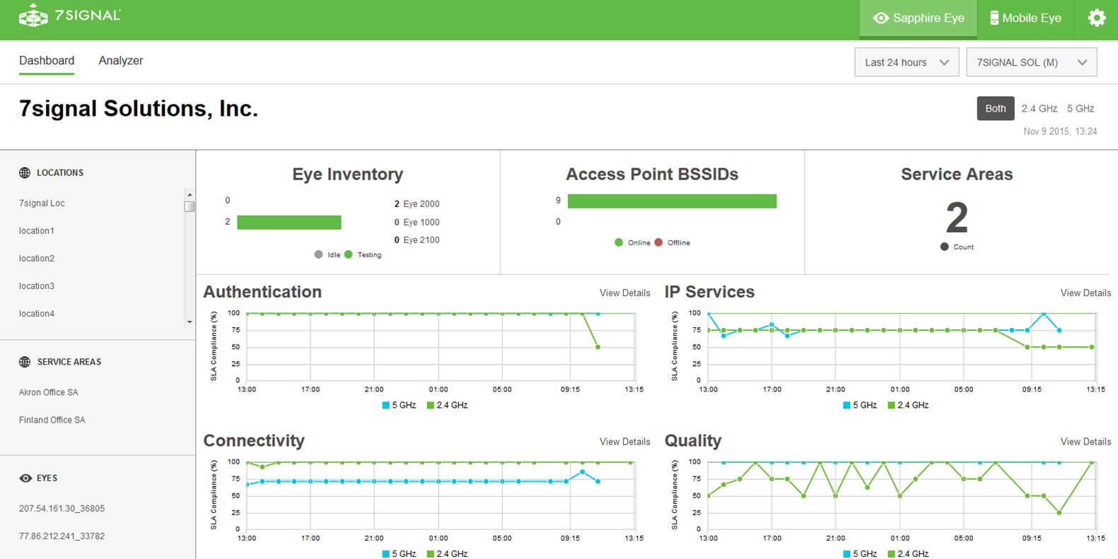1118x559 pixels.
Task: Click the Locations globe icon
Action: pyautogui.click(x=25, y=172)
